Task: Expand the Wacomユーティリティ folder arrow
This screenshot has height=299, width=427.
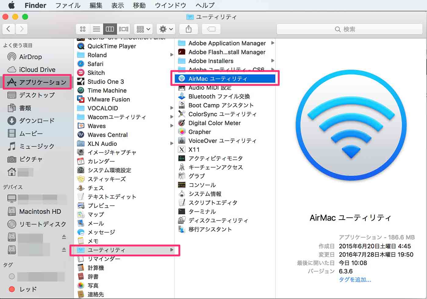Action: coord(172,117)
